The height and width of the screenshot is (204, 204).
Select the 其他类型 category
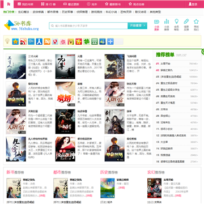click(x=155, y=12)
